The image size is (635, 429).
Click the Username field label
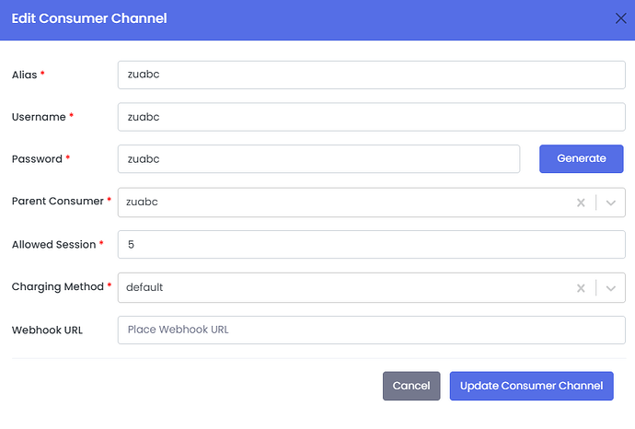pos(38,117)
